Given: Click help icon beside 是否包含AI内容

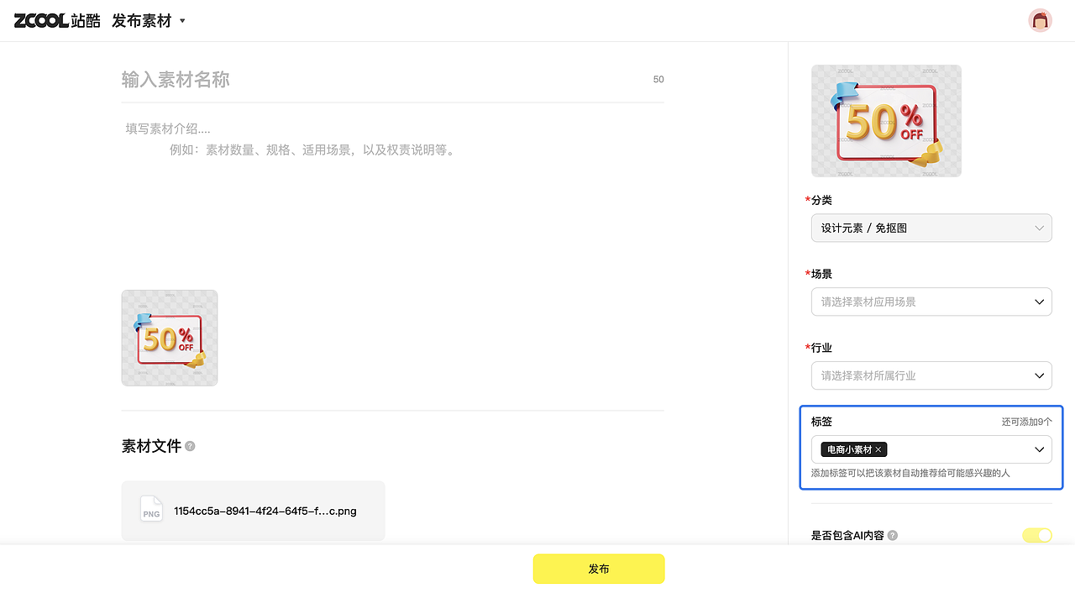Looking at the screenshot, I should [893, 535].
